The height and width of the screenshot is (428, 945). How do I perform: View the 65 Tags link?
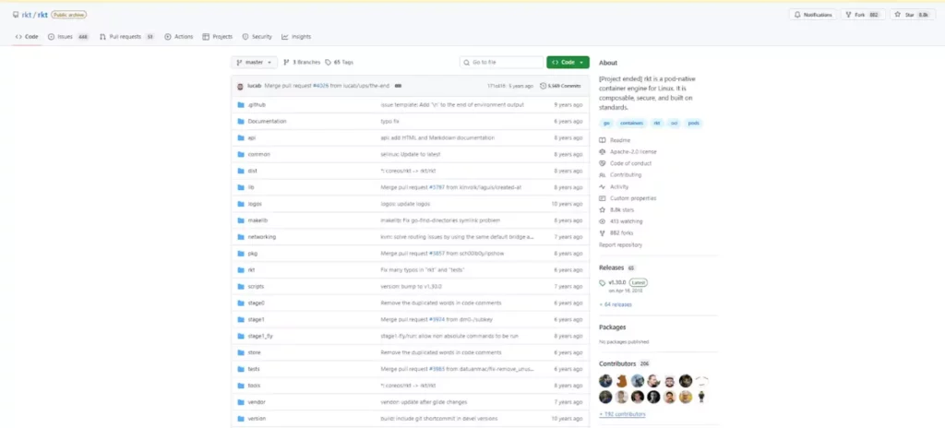point(340,62)
